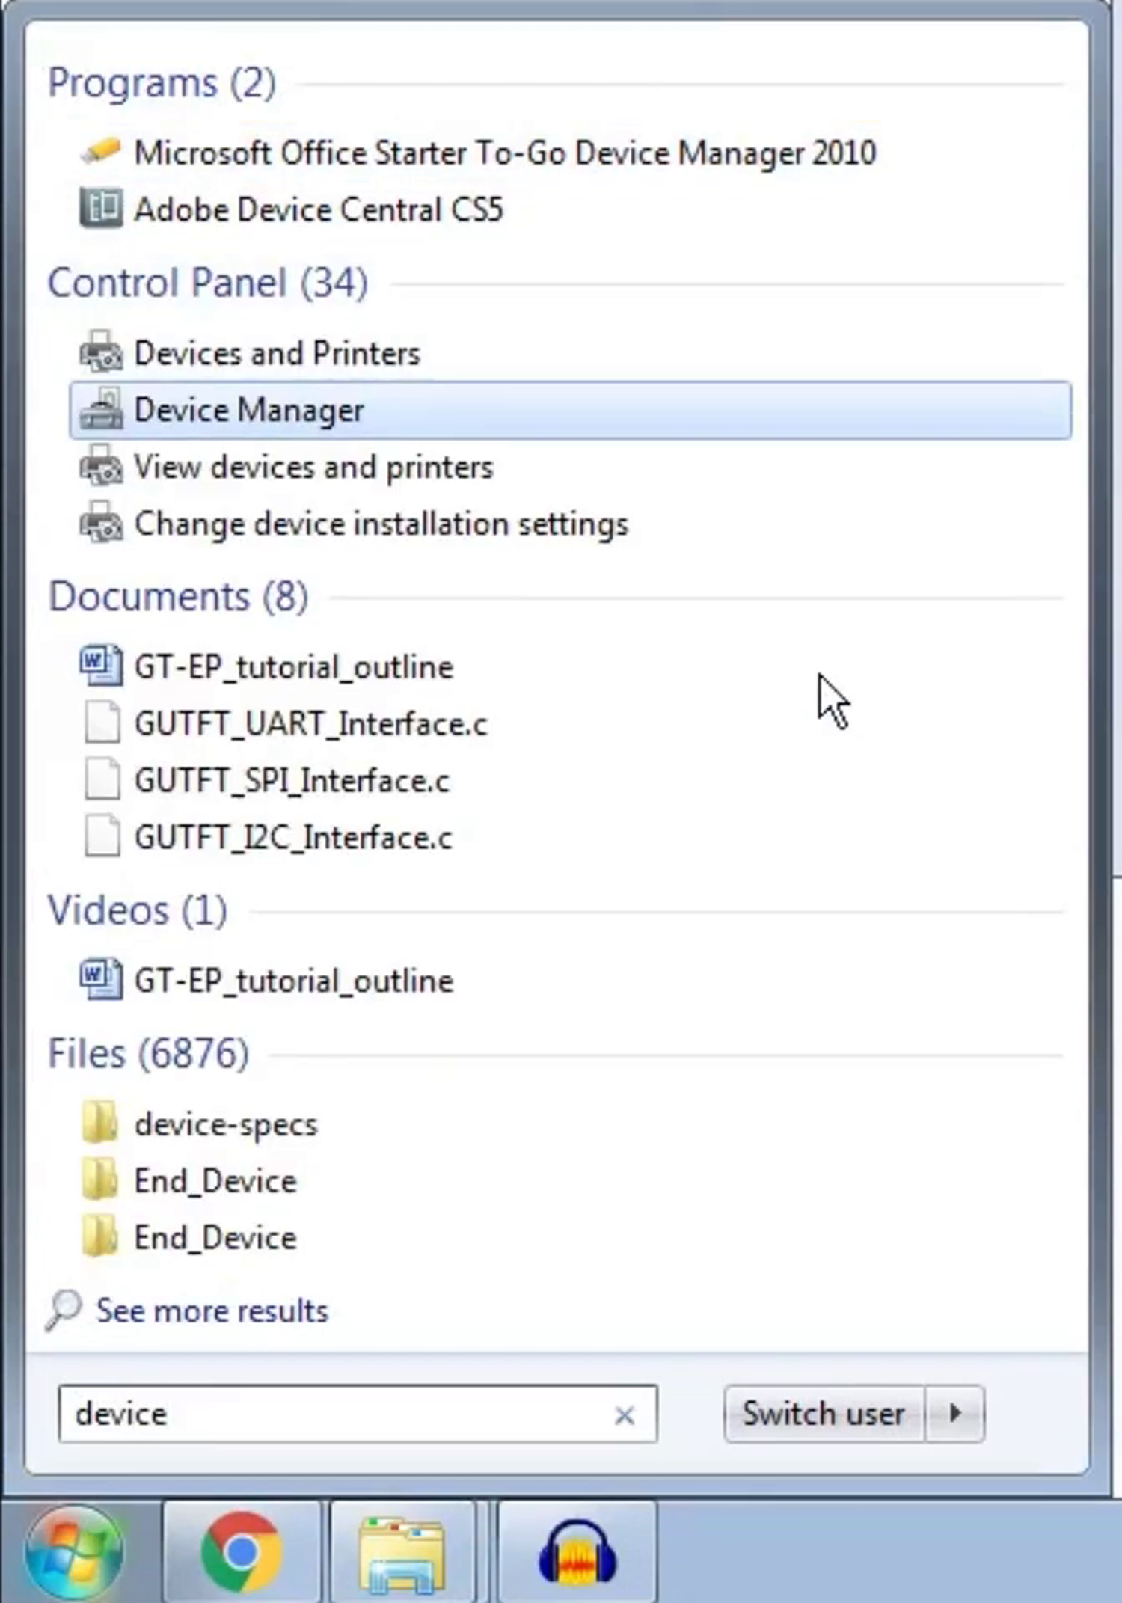1122x1603 pixels.
Task: Expand the shutdown options arrow
Action: pyautogui.click(x=954, y=1414)
